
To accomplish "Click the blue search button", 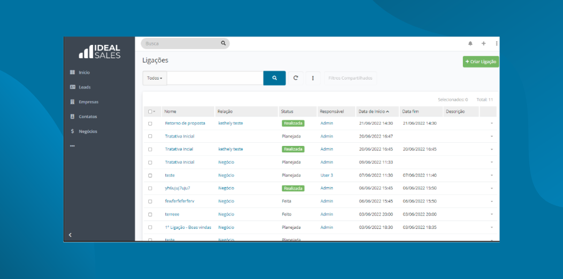I will 275,78.
